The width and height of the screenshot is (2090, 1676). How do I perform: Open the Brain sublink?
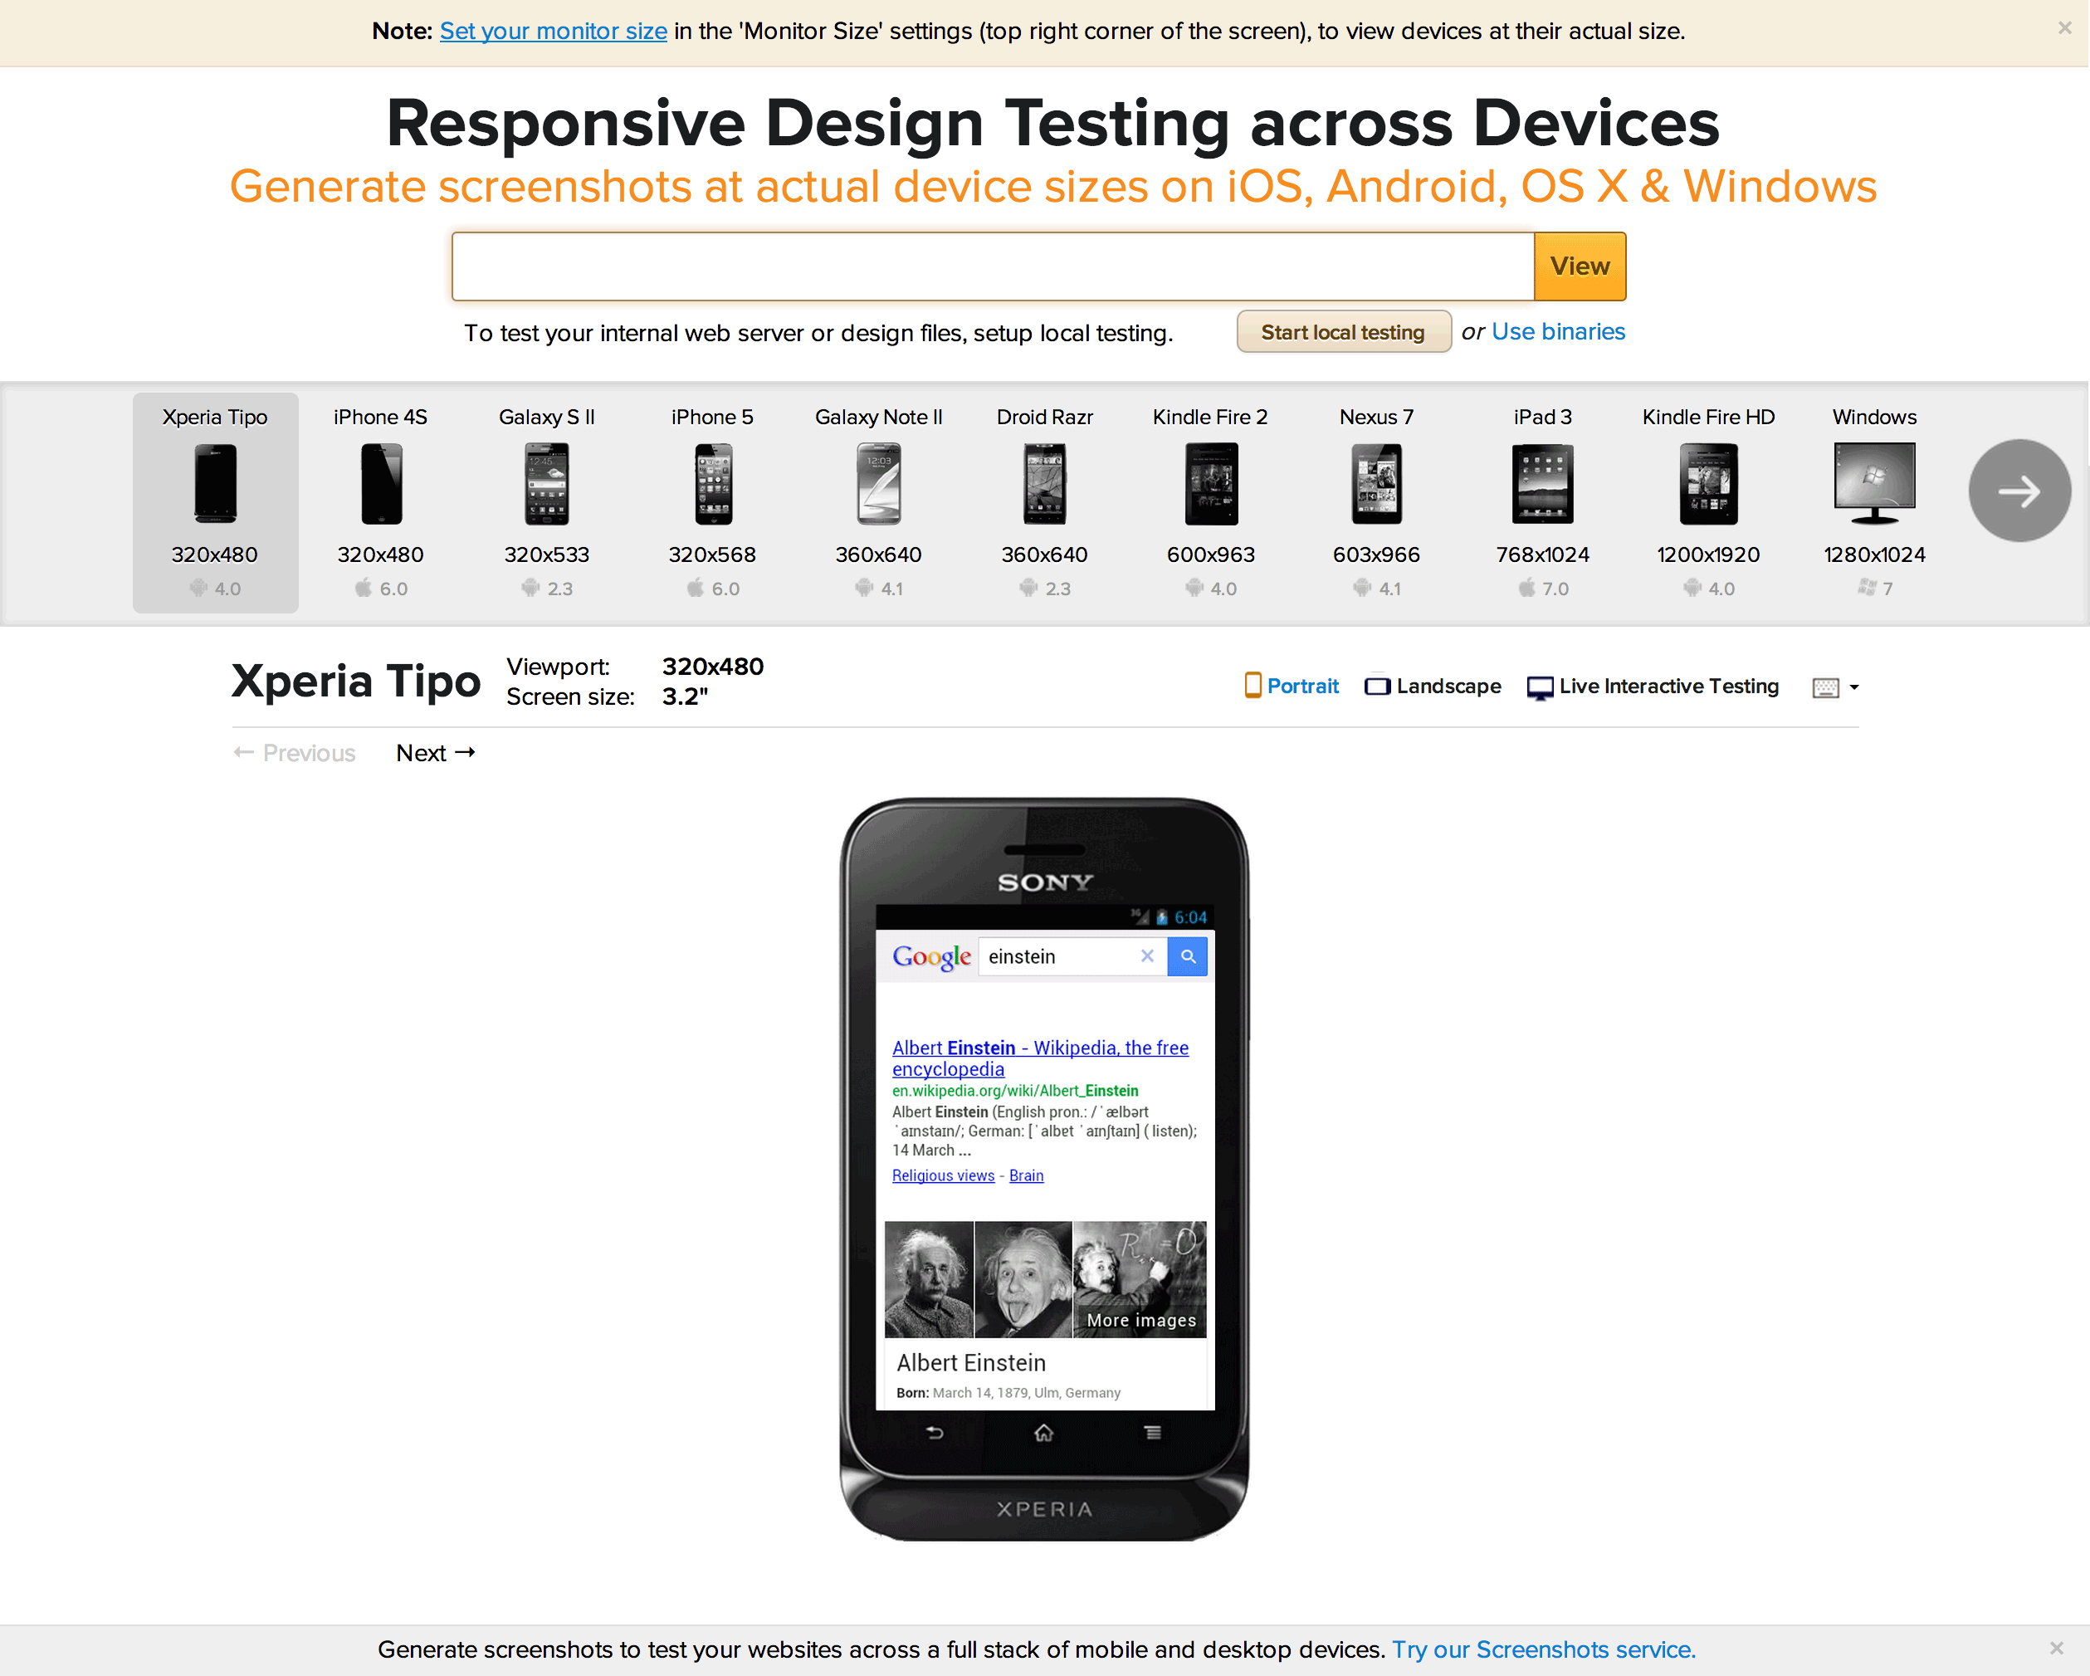[x=1027, y=1175]
